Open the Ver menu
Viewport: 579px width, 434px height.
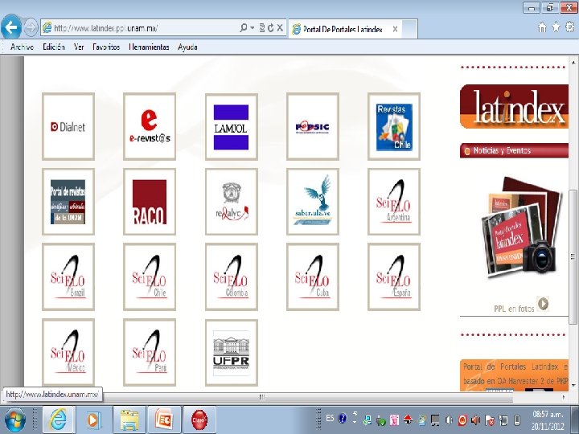tap(79, 47)
